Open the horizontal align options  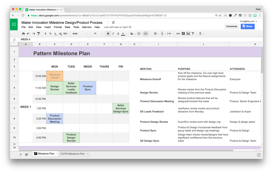(155, 34)
